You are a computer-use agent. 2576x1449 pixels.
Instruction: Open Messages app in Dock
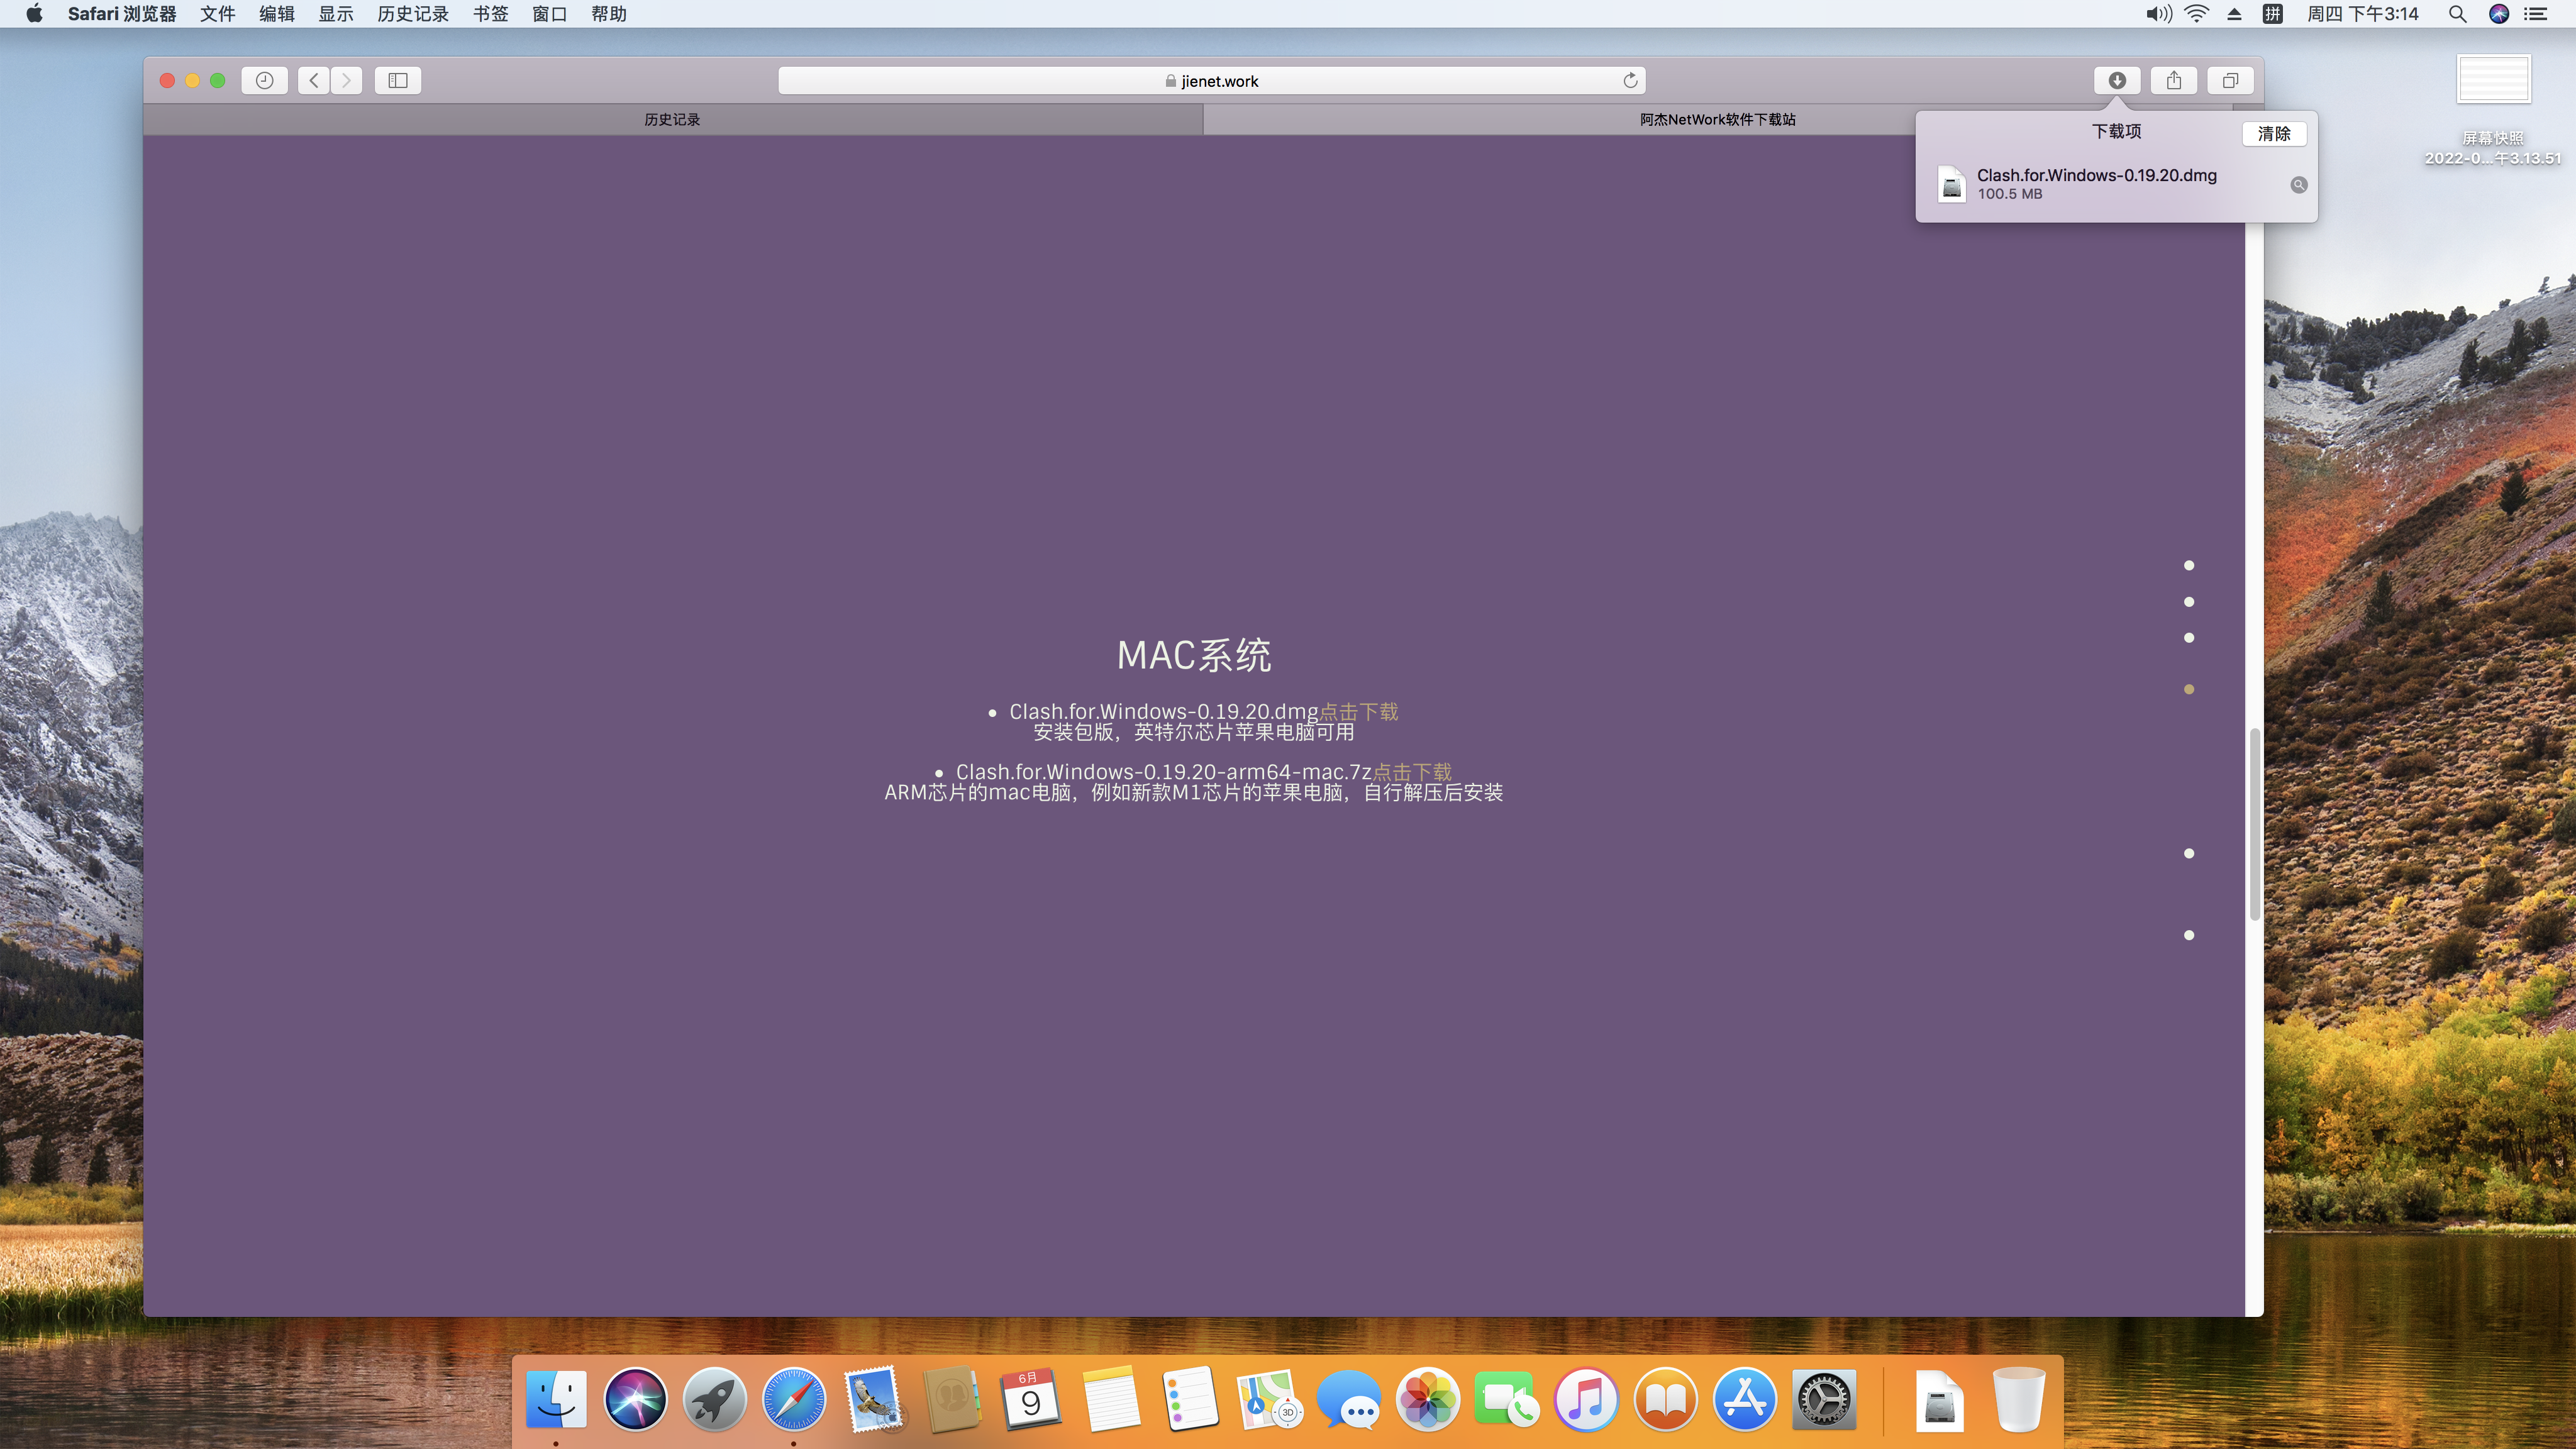coord(1349,1399)
